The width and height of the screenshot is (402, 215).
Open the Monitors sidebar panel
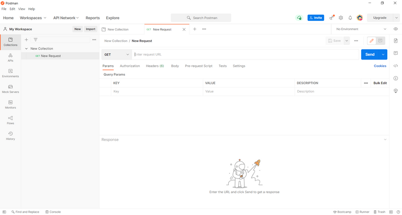coord(10,104)
